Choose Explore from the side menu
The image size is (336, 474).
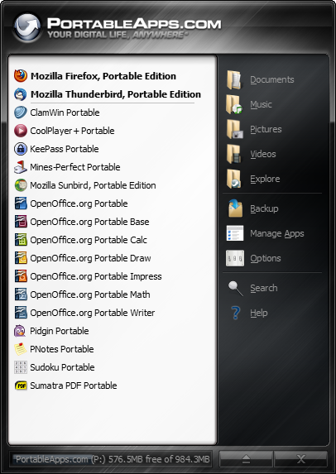click(x=265, y=179)
